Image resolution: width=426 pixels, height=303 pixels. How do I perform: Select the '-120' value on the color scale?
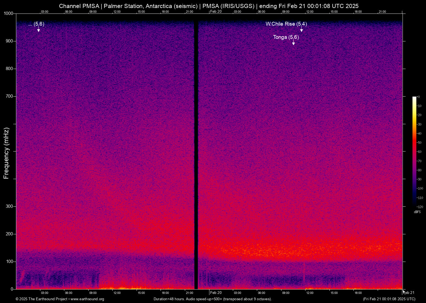(x=420, y=207)
